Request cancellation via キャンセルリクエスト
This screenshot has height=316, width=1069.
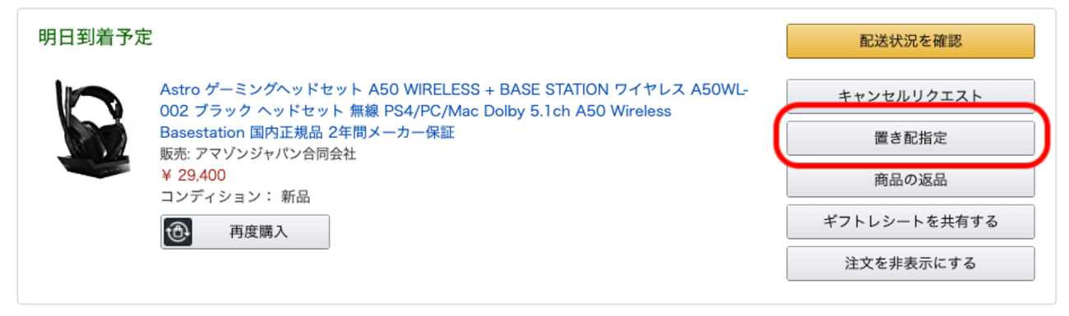[x=910, y=96]
